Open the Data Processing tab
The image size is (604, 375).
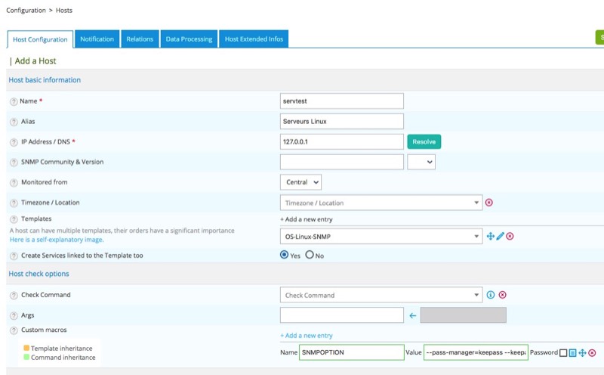[x=189, y=39]
